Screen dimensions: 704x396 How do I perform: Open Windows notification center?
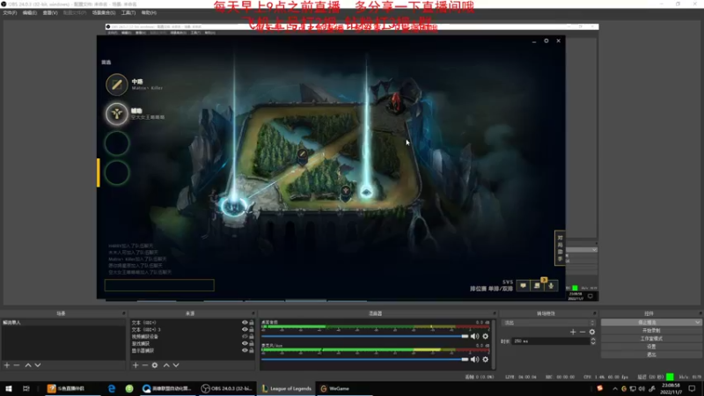coord(692,389)
